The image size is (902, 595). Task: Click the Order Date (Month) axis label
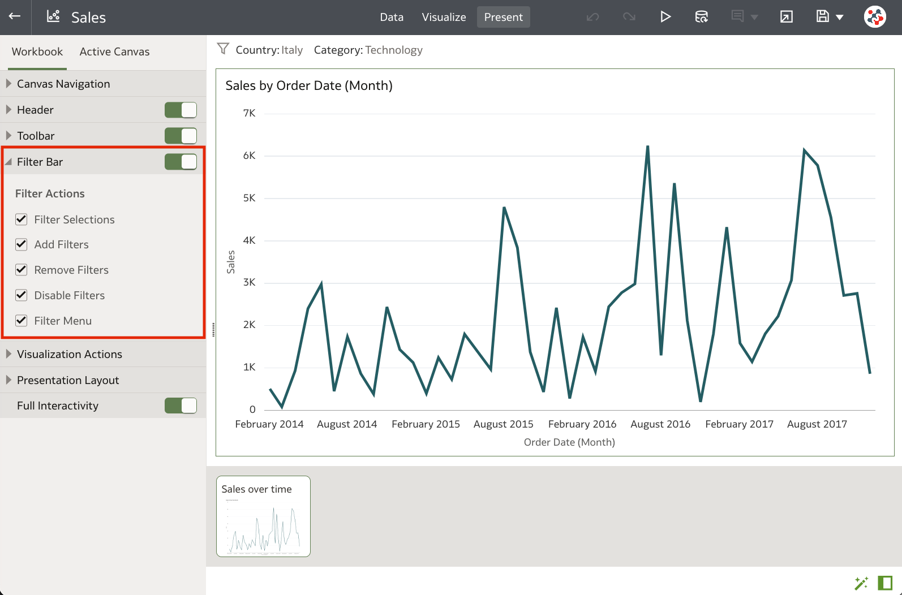point(569,442)
